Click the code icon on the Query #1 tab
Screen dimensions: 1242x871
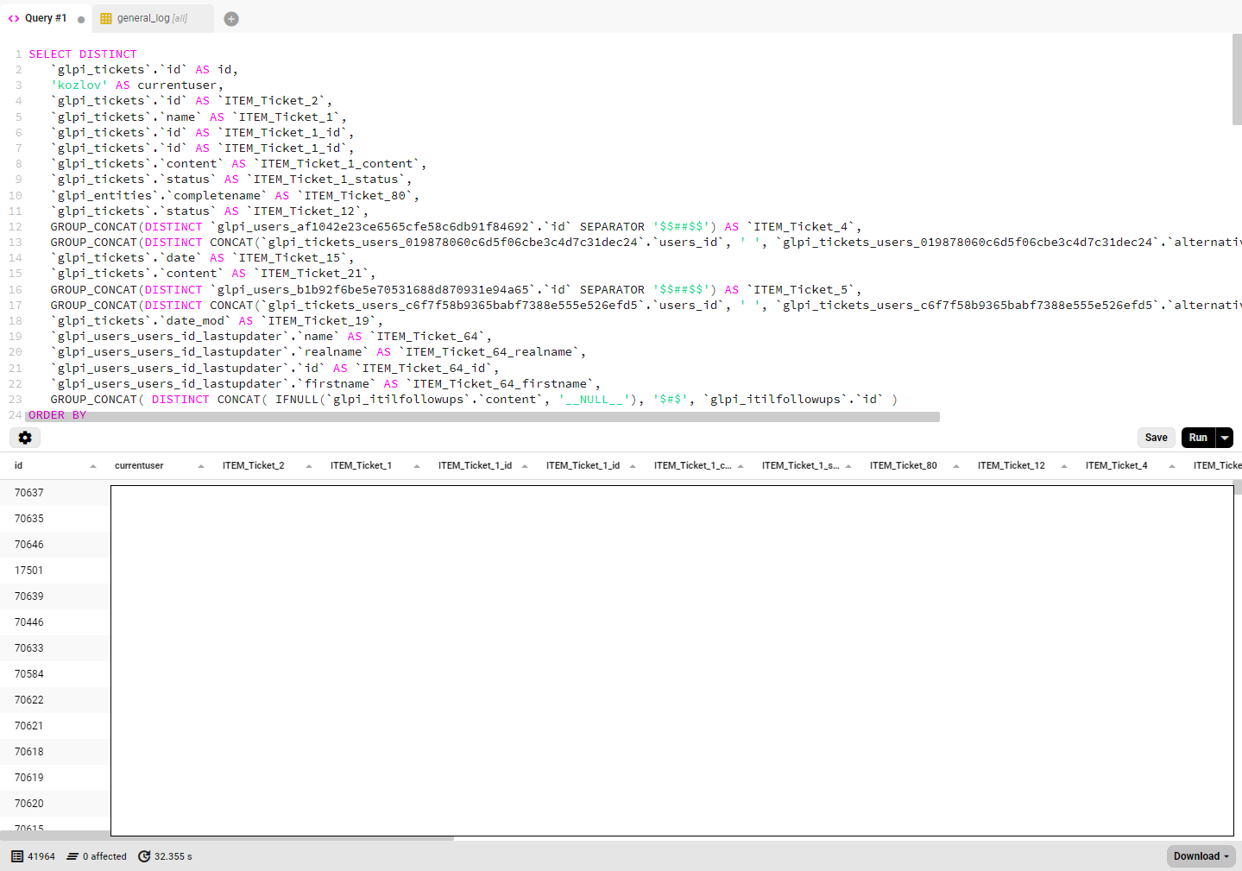point(15,17)
